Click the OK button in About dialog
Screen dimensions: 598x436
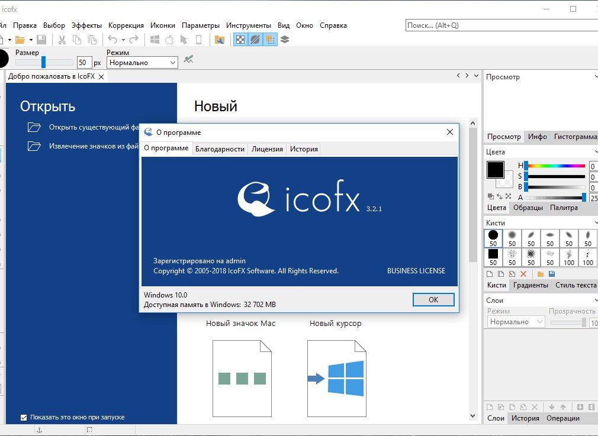point(433,299)
